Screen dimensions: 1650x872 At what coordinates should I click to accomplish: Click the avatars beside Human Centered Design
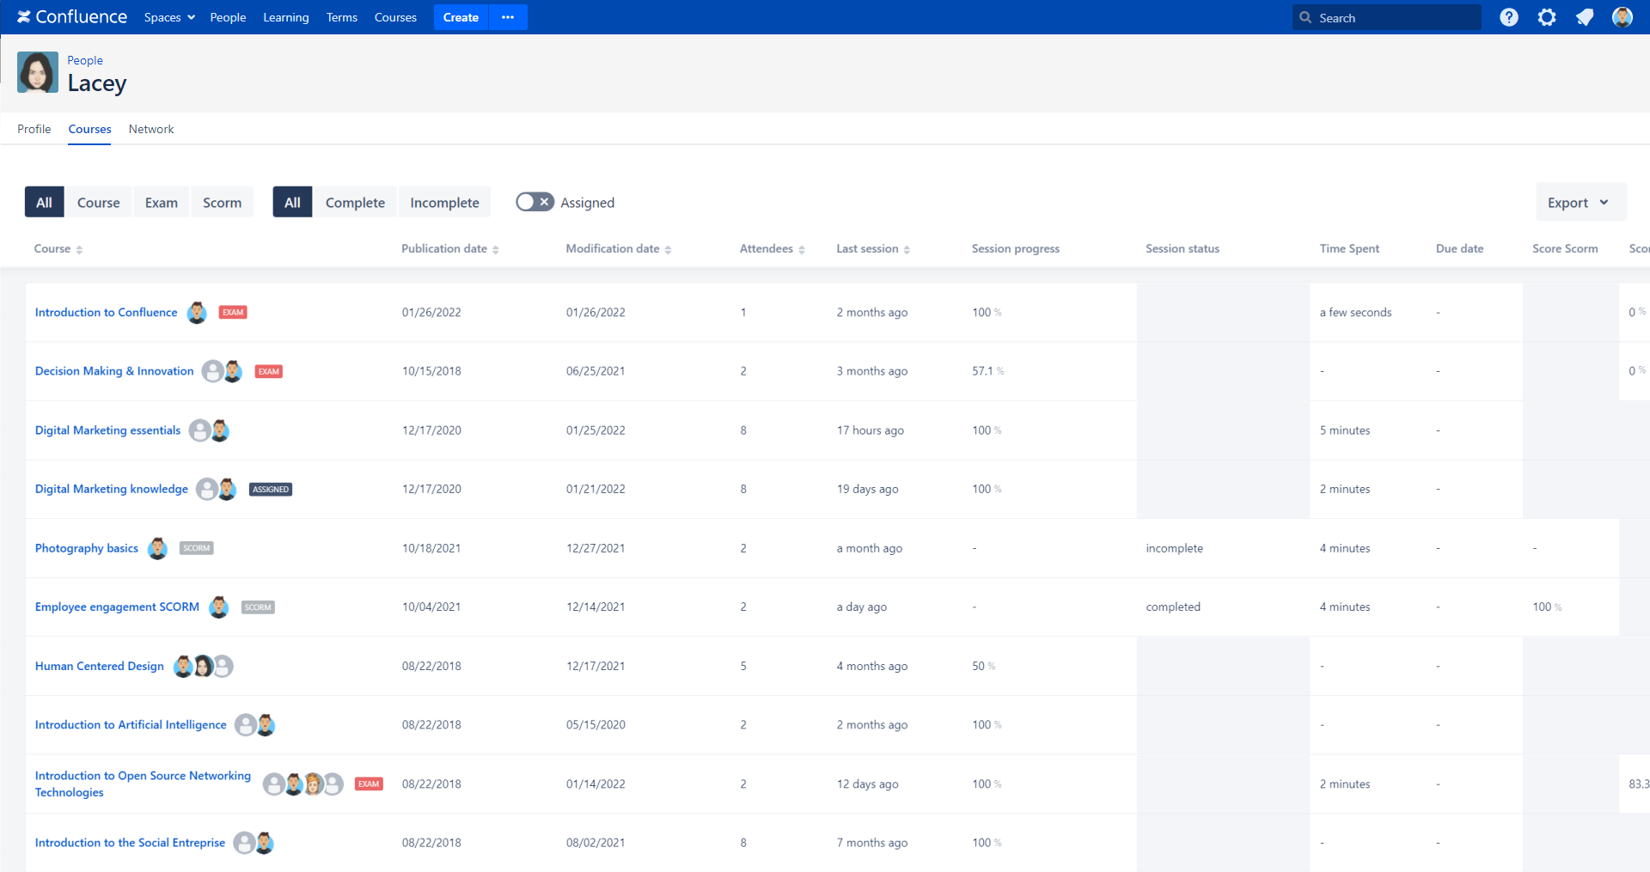203,666
